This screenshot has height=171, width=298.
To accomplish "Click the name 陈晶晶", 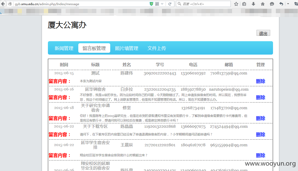I will pos(126,126).
